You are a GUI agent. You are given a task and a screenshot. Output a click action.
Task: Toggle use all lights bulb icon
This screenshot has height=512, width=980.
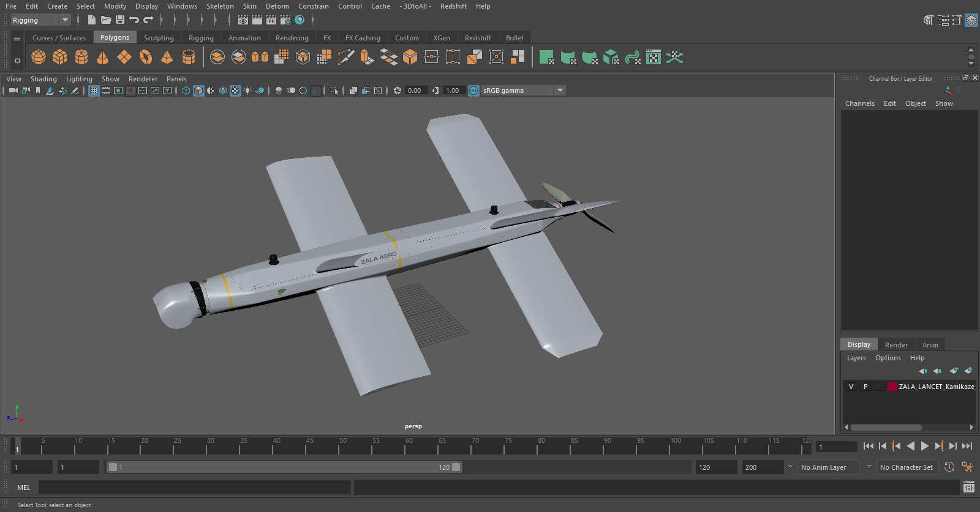247,91
